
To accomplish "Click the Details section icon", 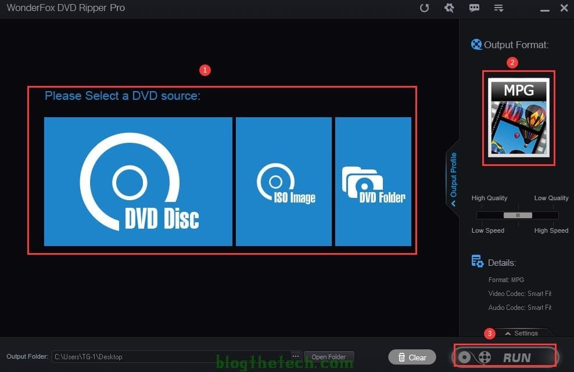I will [477, 262].
